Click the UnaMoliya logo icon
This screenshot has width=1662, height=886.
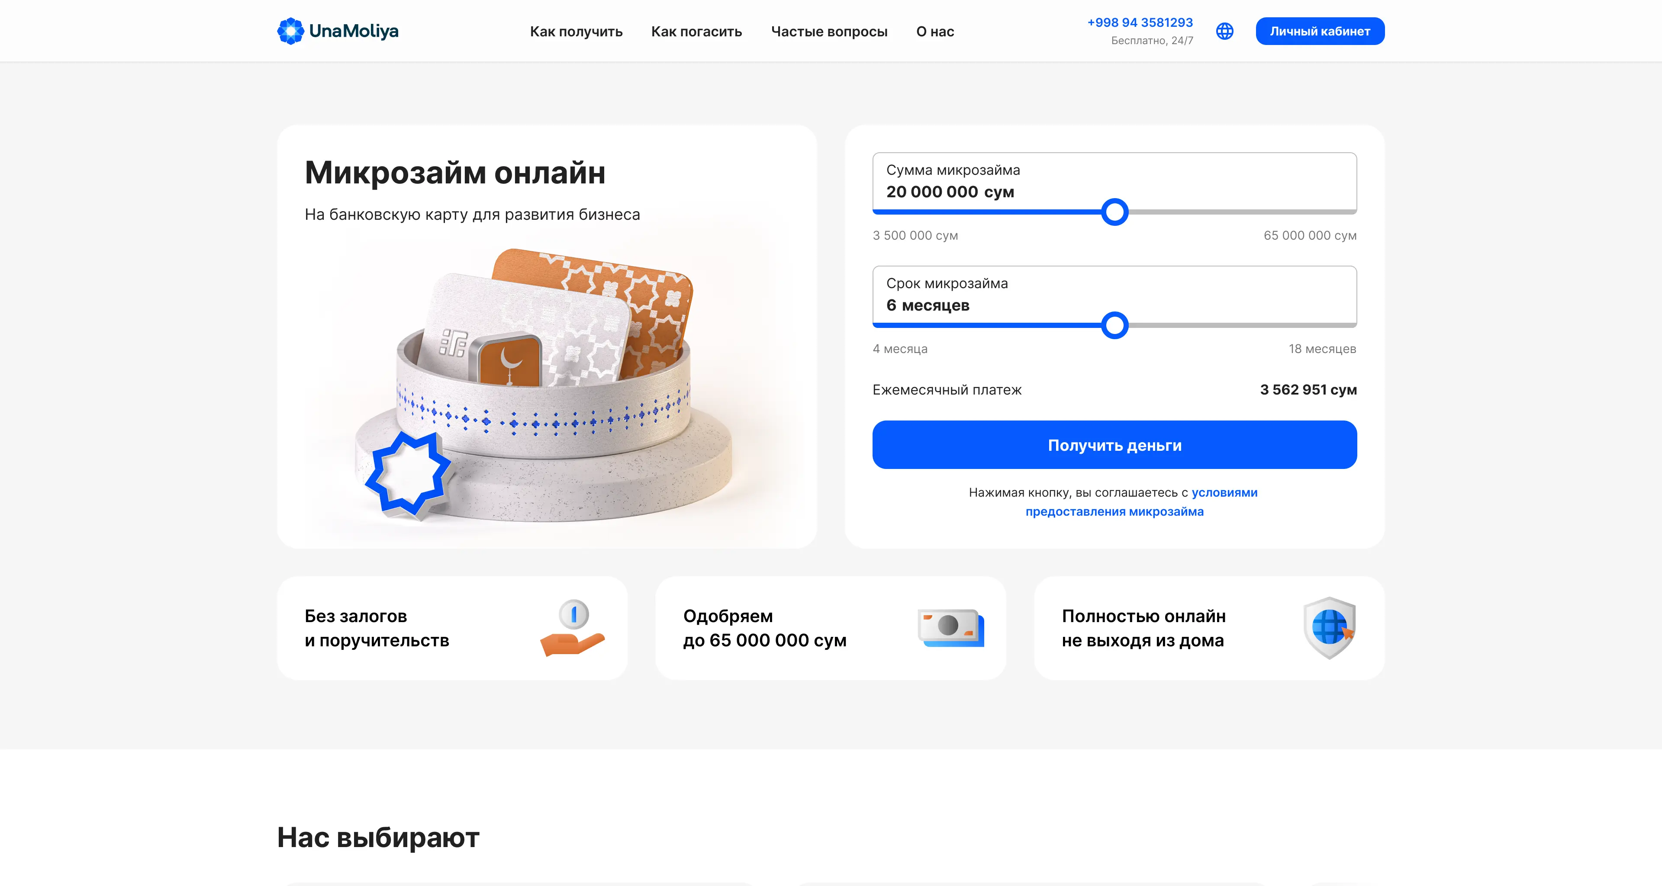pyautogui.click(x=290, y=31)
